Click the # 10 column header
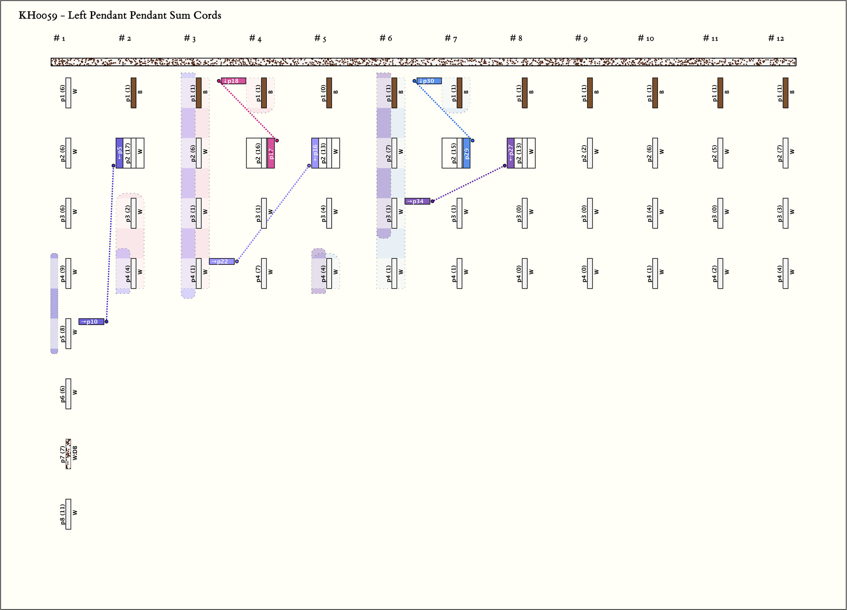The image size is (847, 610). tap(646, 38)
